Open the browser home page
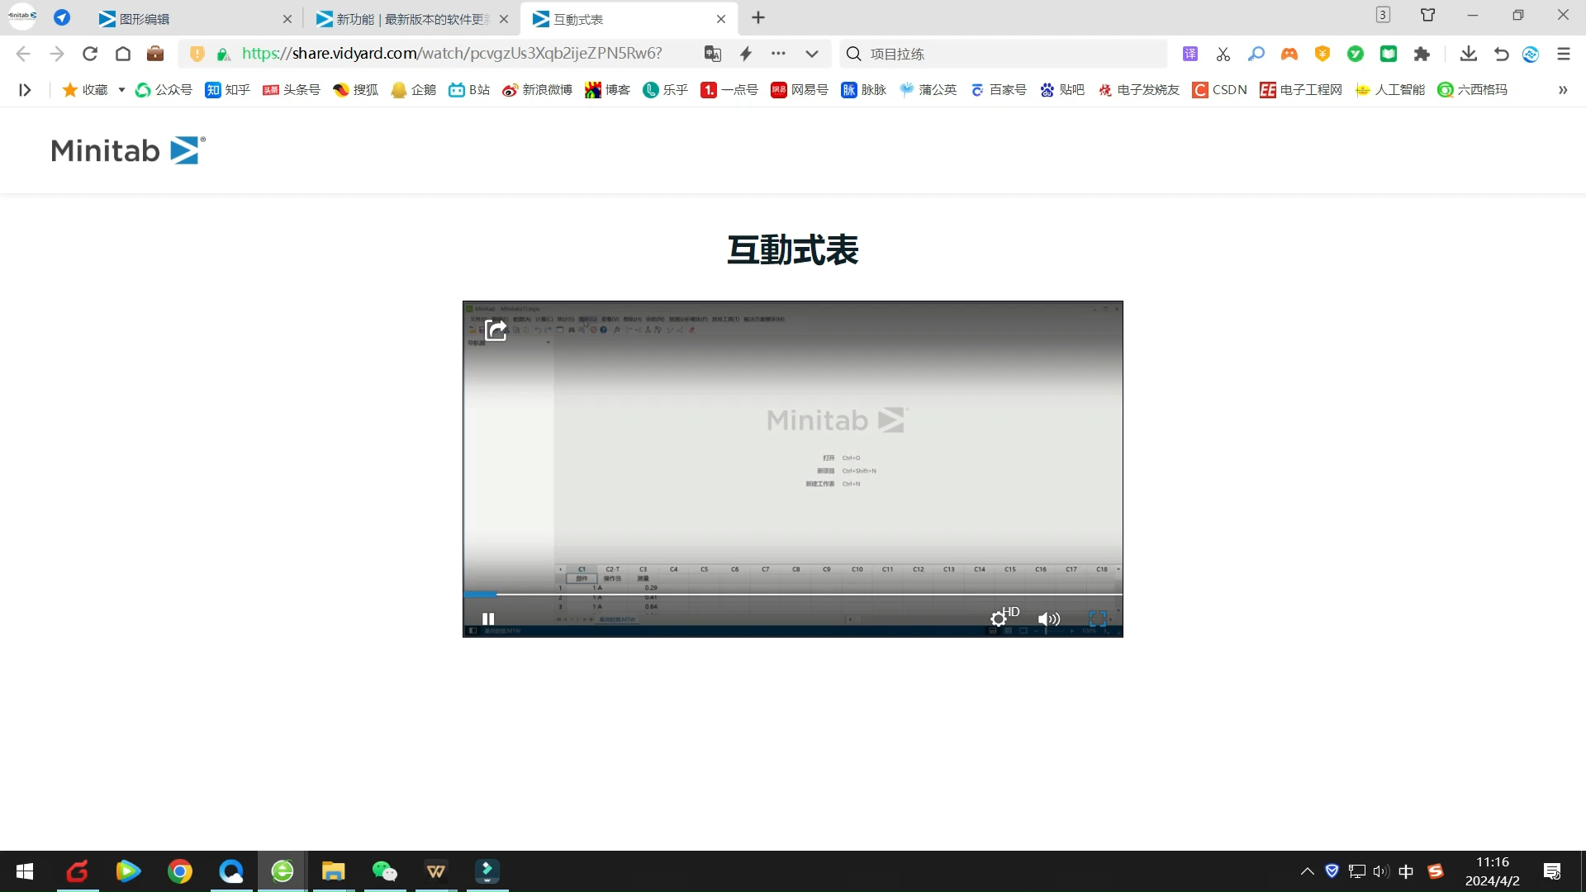 (x=123, y=54)
